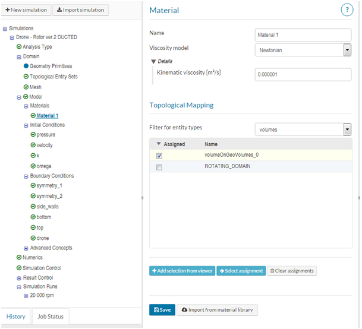Open the Viscosity model dropdown
362x329 pixels.
347,50
